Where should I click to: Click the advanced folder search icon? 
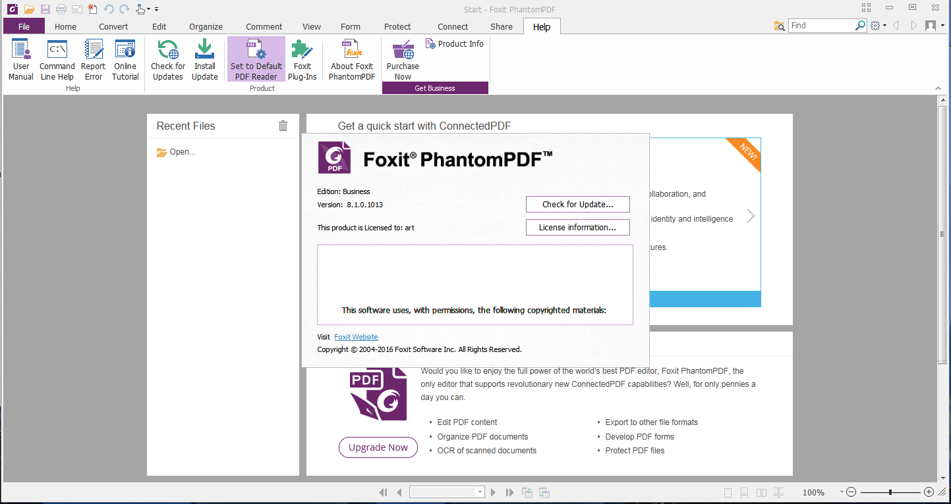pyautogui.click(x=780, y=26)
